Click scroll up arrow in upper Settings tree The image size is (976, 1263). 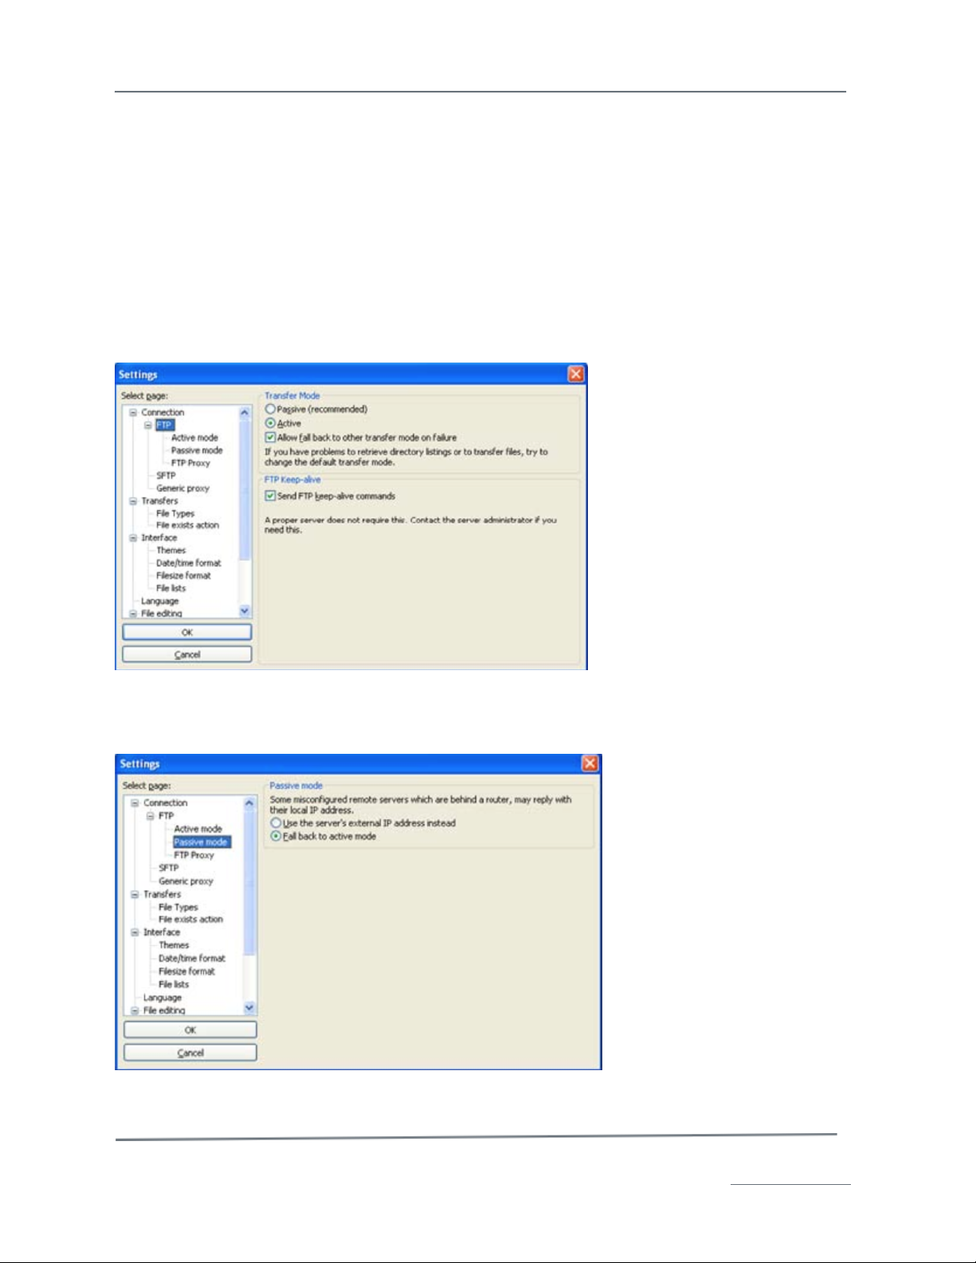[245, 413]
